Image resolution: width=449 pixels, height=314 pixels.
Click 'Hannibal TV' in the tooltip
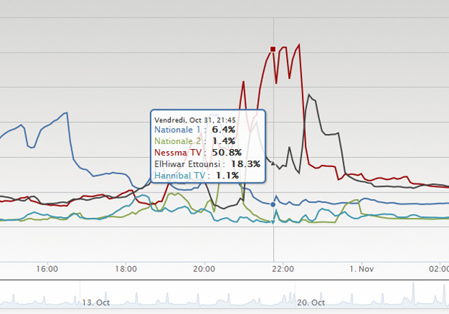point(180,176)
